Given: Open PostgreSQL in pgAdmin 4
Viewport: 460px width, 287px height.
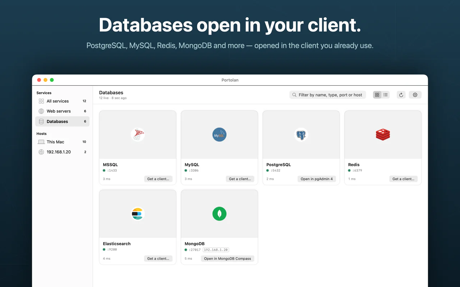Looking at the screenshot, I should (x=317, y=179).
